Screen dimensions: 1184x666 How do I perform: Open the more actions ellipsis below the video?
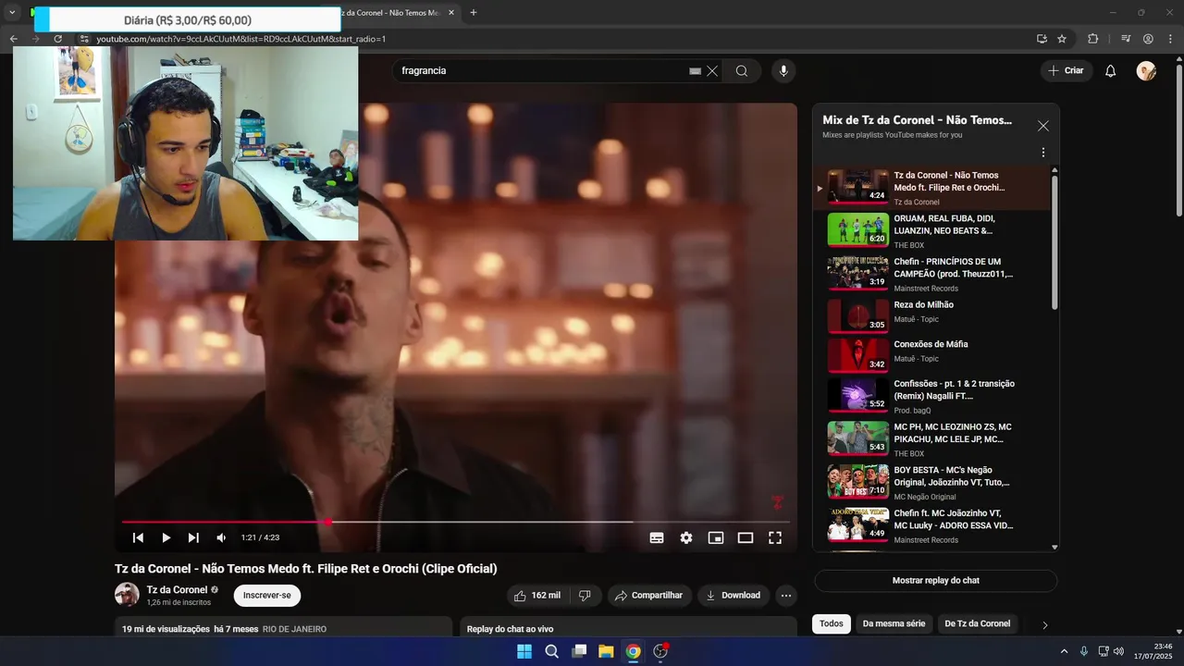(x=786, y=596)
